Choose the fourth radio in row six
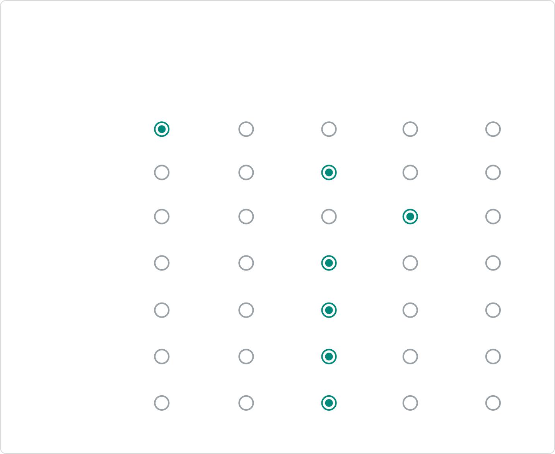The width and height of the screenshot is (555, 454). pyautogui.click(x=410, y=357)
